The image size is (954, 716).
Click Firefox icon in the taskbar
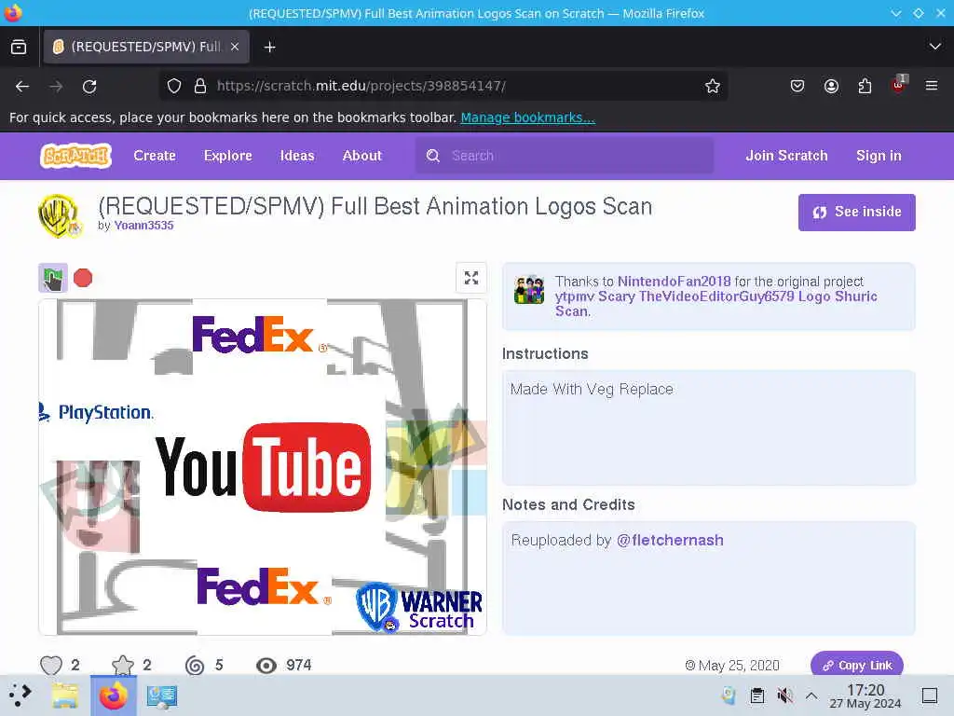pos(113,695)
